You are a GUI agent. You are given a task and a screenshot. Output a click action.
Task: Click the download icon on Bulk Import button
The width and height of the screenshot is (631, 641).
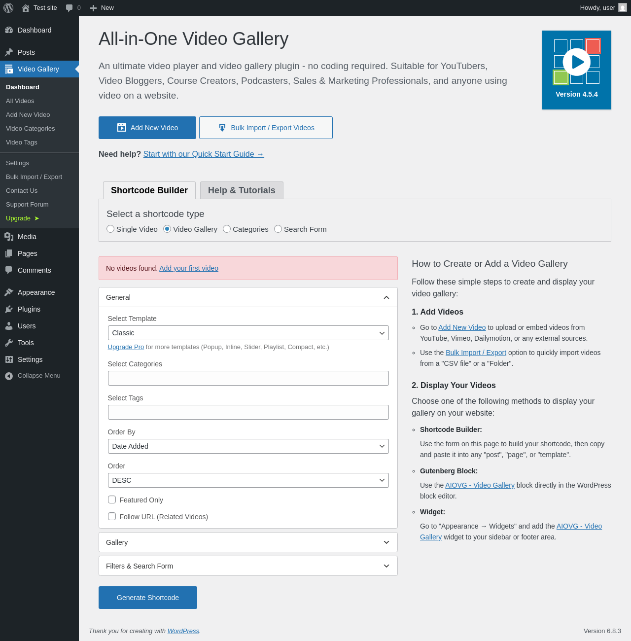[222, 128]
